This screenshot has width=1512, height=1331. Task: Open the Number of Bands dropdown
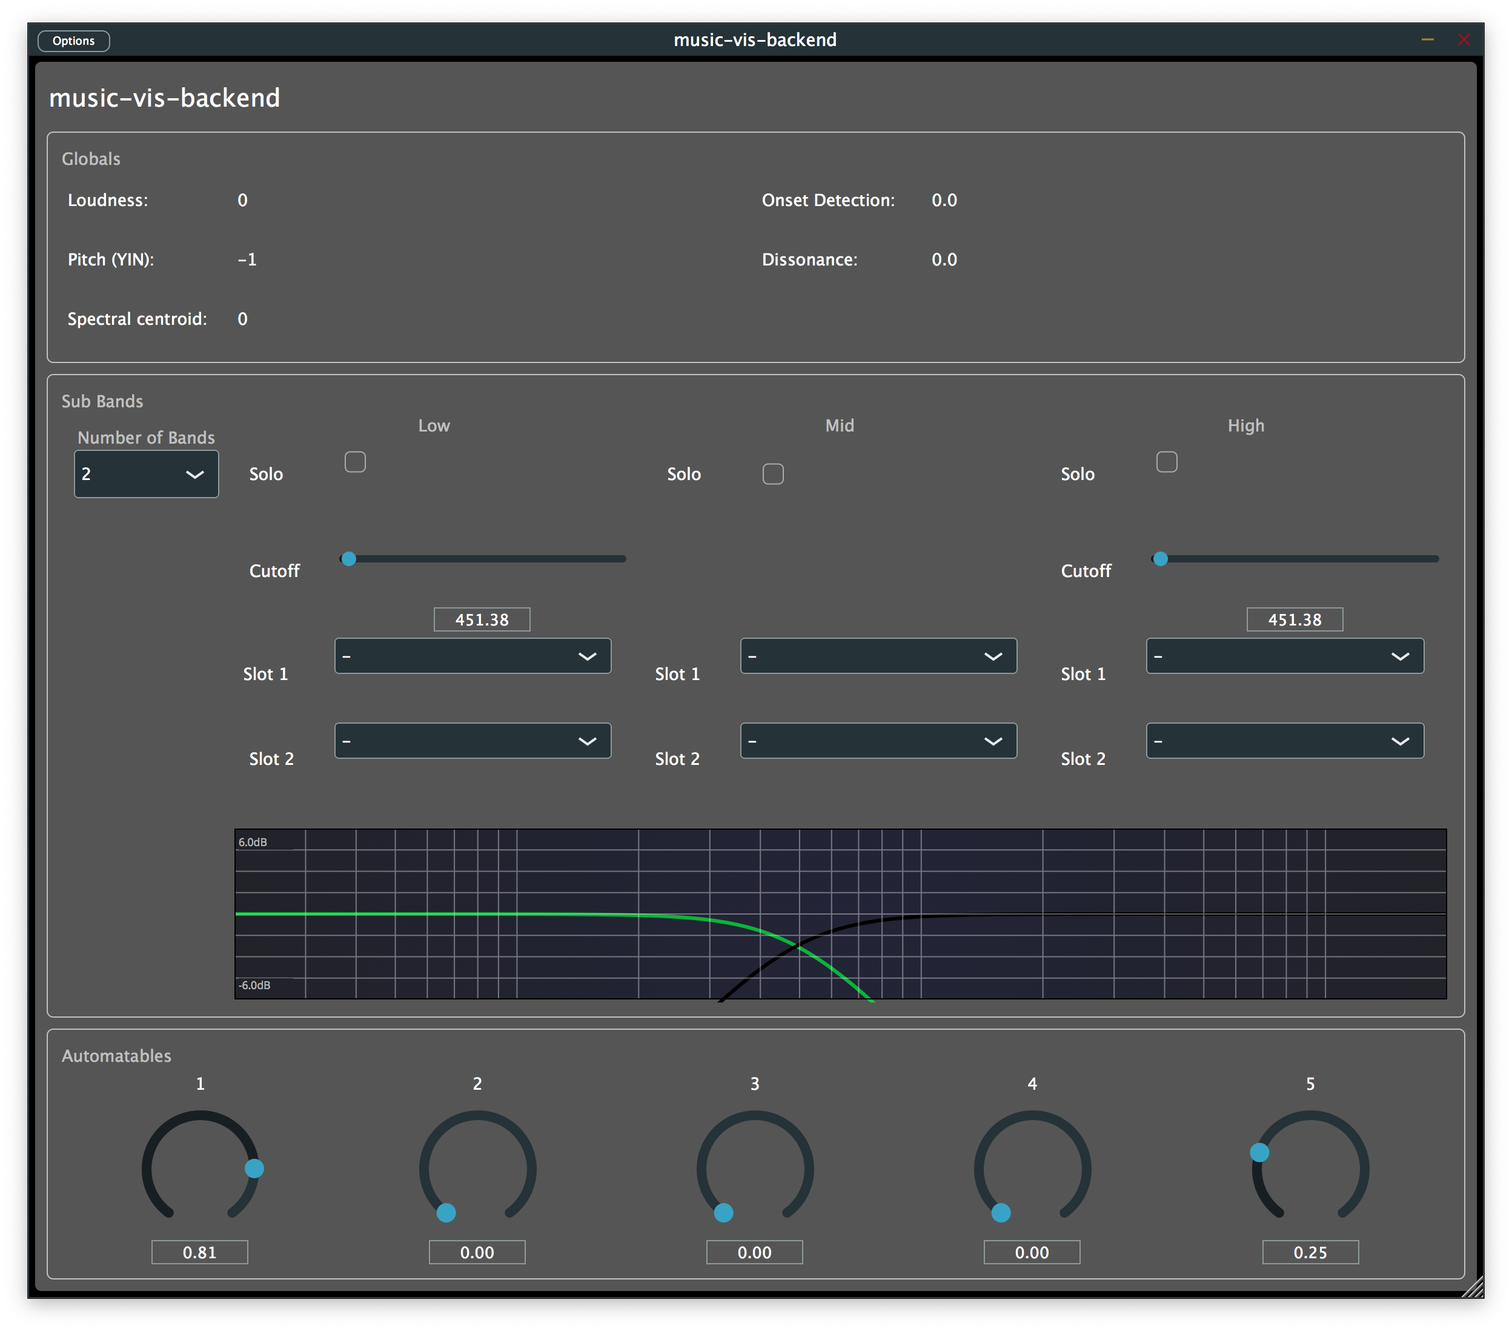[x=146, y=474]
